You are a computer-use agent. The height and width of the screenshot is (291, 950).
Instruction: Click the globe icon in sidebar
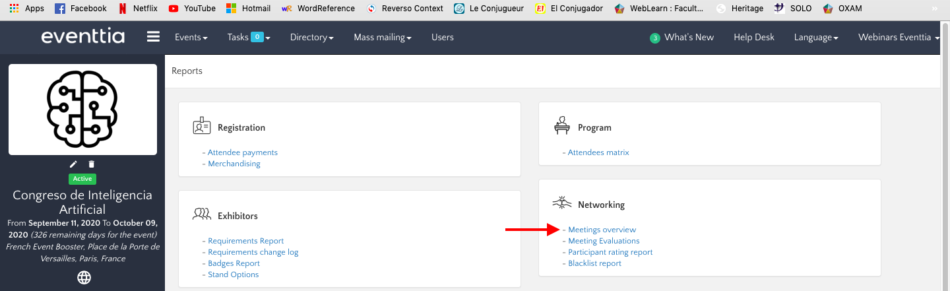click(84, 278)
